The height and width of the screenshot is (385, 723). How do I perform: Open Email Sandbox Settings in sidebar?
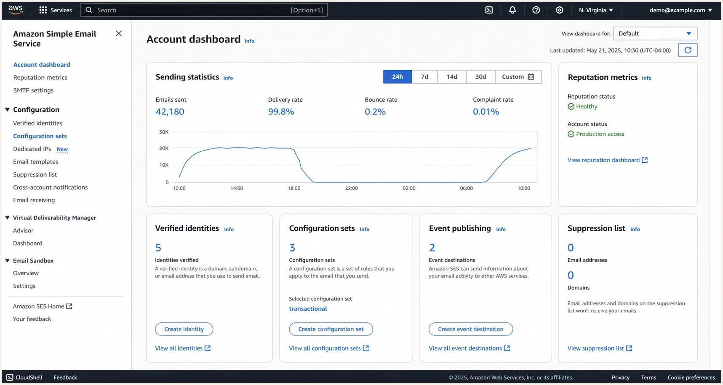[24, 286]
